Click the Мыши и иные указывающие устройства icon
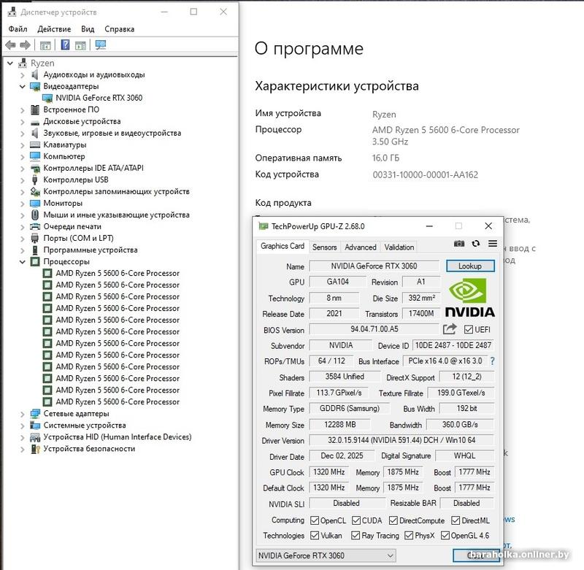This screenshot has width=584, height=570. coord(35,215)
